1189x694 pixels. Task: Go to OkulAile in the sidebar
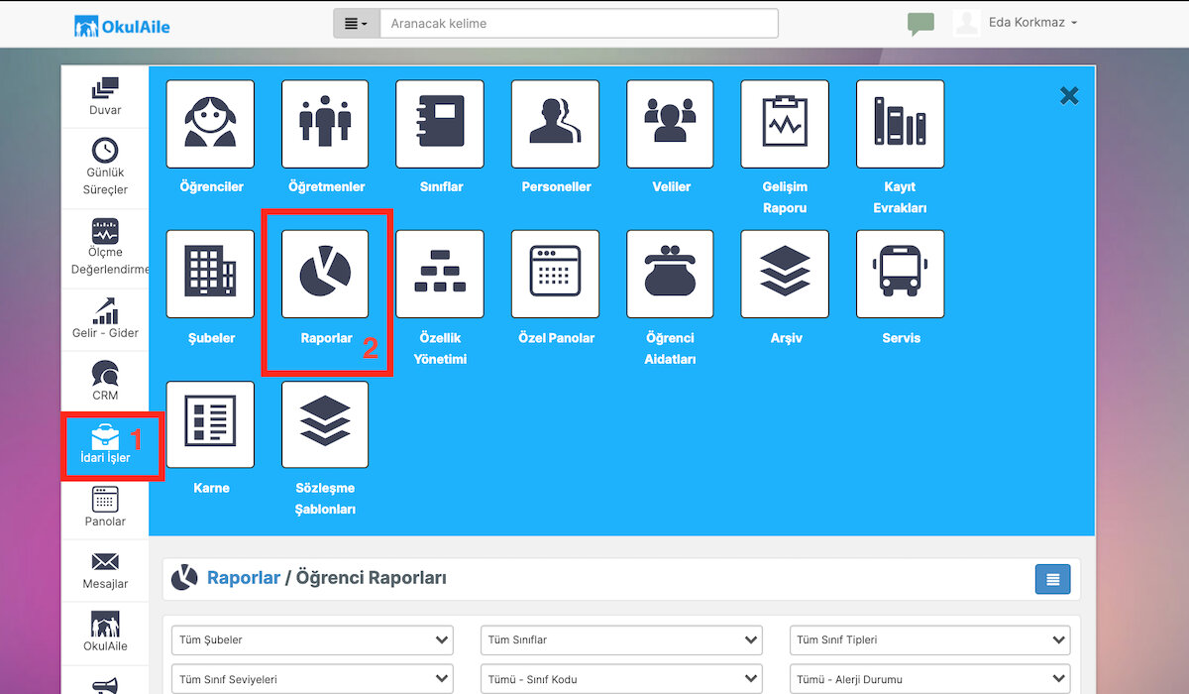pos(105,633)
